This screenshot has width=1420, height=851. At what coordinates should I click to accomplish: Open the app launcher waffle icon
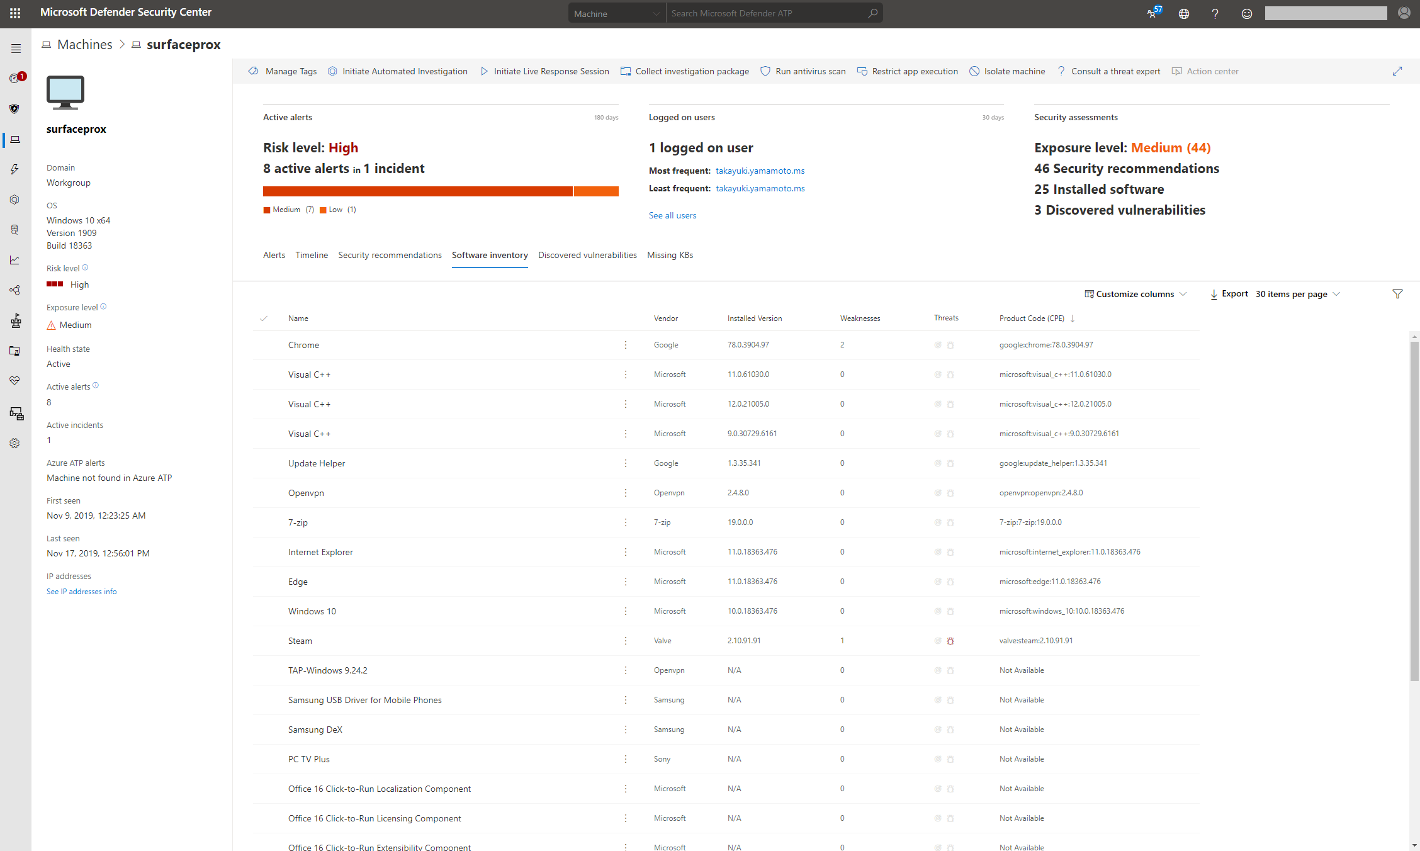click(15, 13)
